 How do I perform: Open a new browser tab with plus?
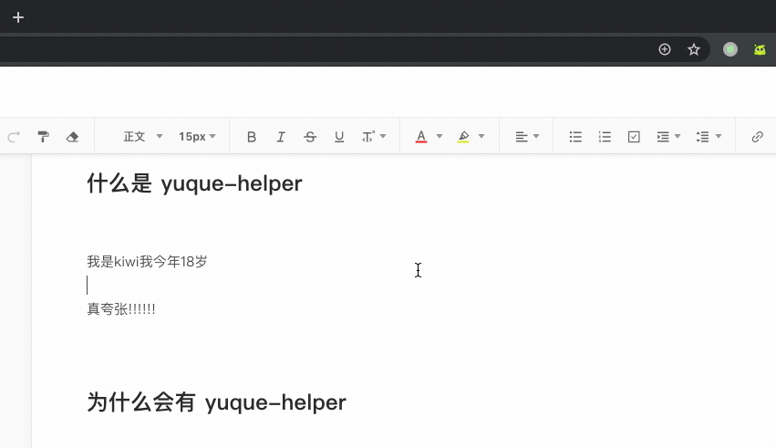click(x=18, y=17)
